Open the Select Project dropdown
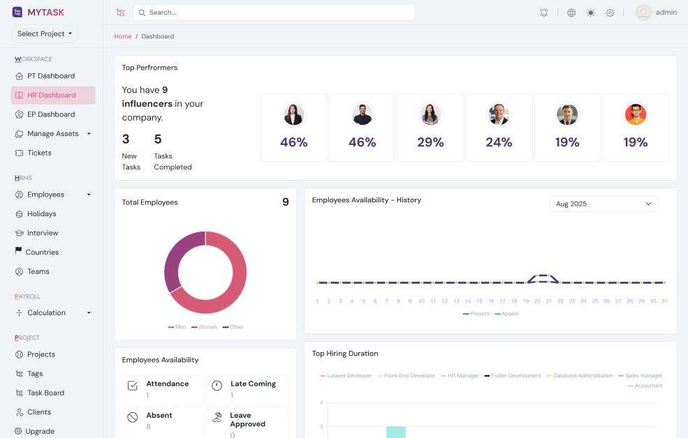Screen dimensions: 688x438 45,33
